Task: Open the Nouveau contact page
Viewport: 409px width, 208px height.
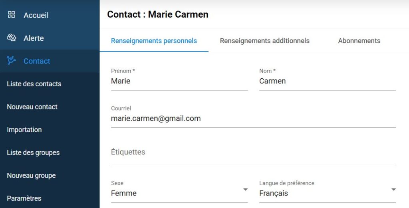Action: click(x=32, y=107)
